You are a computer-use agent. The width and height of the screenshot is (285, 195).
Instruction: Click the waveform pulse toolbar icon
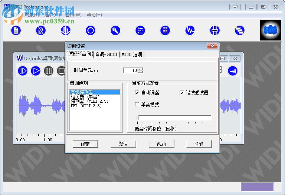click(x=190, y=30)
